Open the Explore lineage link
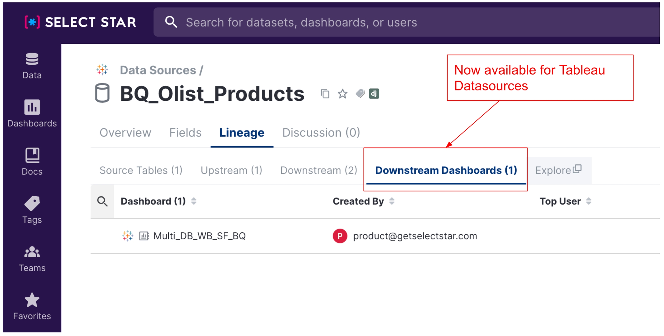Screen dimensions: 664x336 (x=558, y=170)
